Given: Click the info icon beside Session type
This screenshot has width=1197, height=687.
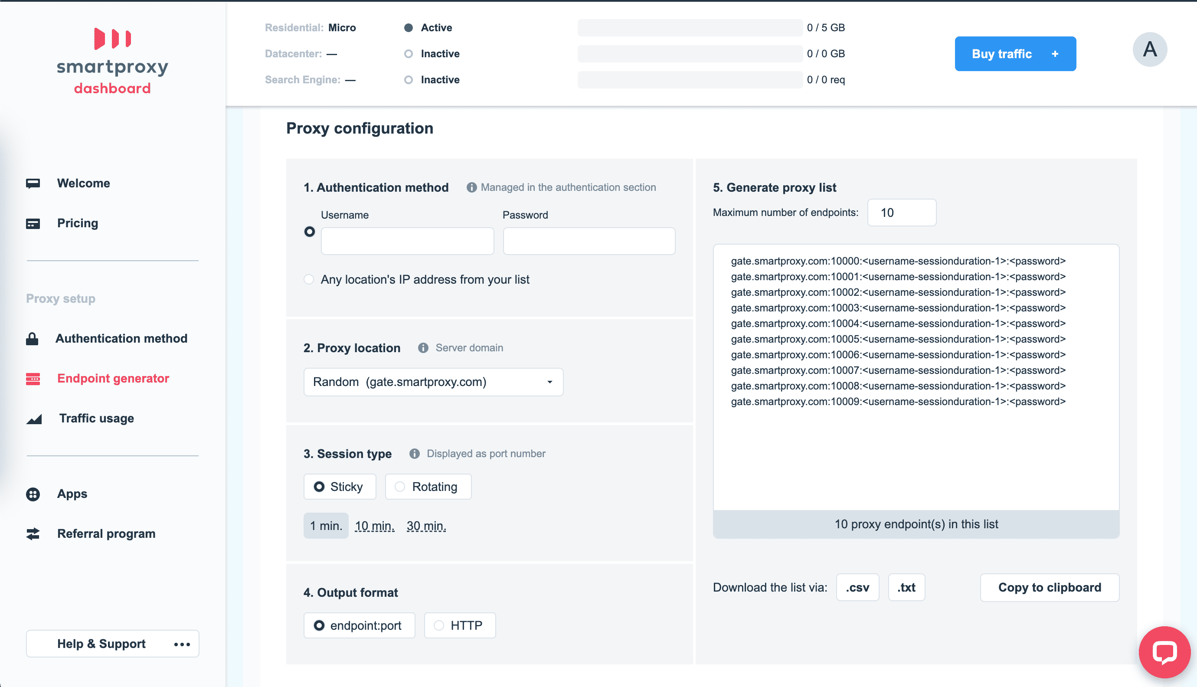Looking at the screenshot, I should (414, 453).
